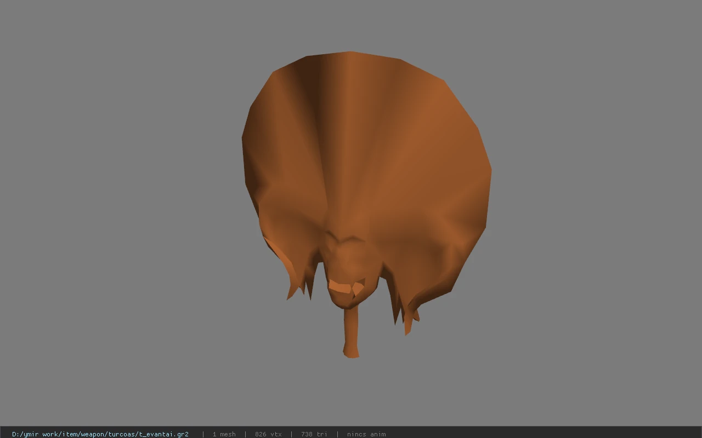Click the 'nincs anim' animation status label
Screen dimensions: 702x438
(366, 434)
